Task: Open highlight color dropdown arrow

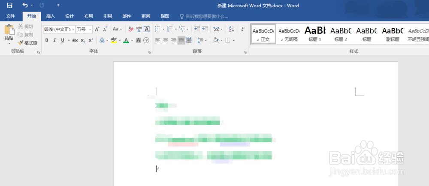Action: (x=120, y=40)
